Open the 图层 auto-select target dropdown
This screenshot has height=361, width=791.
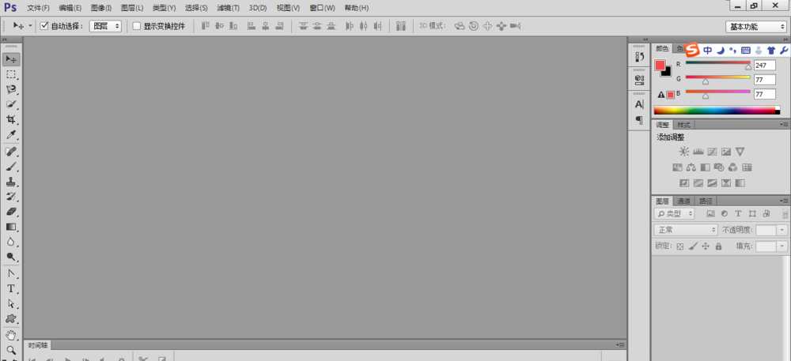tap(105, 26)
